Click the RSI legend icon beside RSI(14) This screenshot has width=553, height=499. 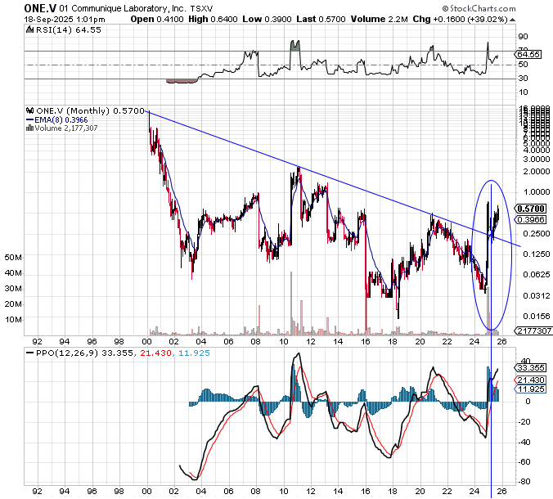[30, 30]
